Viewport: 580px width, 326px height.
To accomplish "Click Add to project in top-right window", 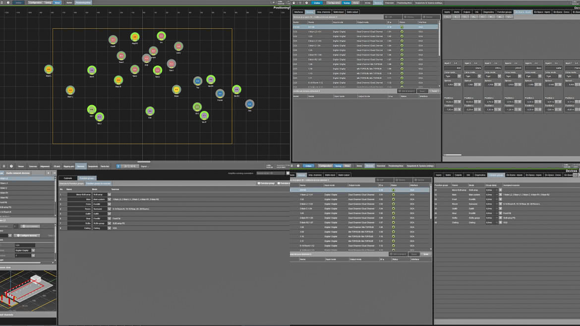I will (407, 91).
